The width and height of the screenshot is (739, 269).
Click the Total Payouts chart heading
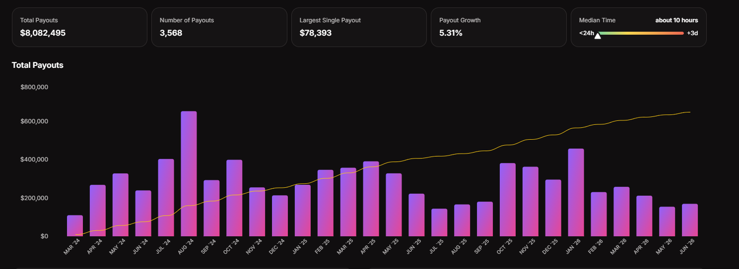[x=38, y=65]
